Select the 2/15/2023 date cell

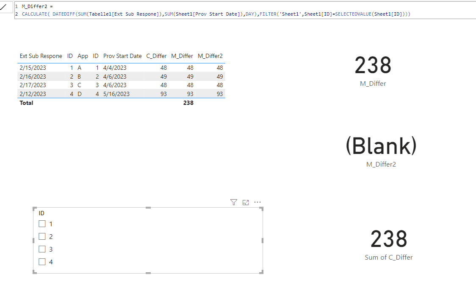(33, 68)
